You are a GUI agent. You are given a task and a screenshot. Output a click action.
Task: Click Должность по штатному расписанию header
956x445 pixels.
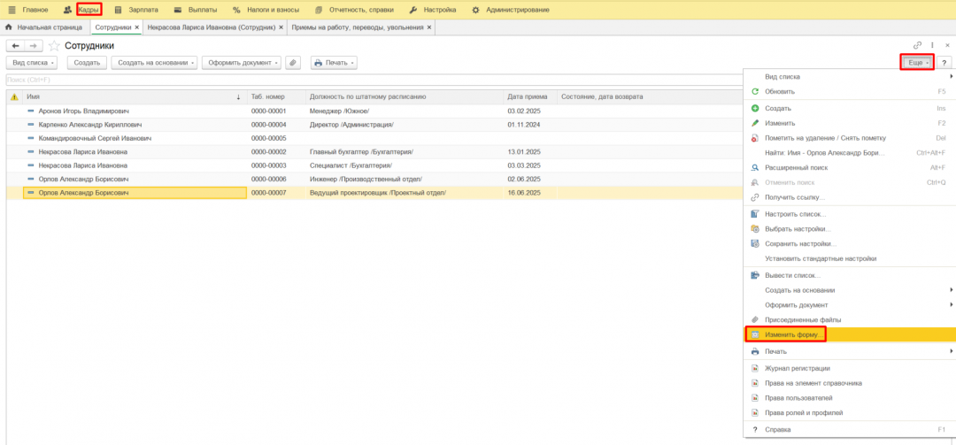pos(405,97)
